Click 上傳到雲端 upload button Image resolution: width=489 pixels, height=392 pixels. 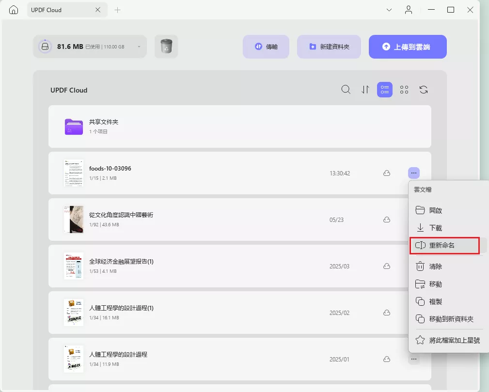[x=408, y=47]
